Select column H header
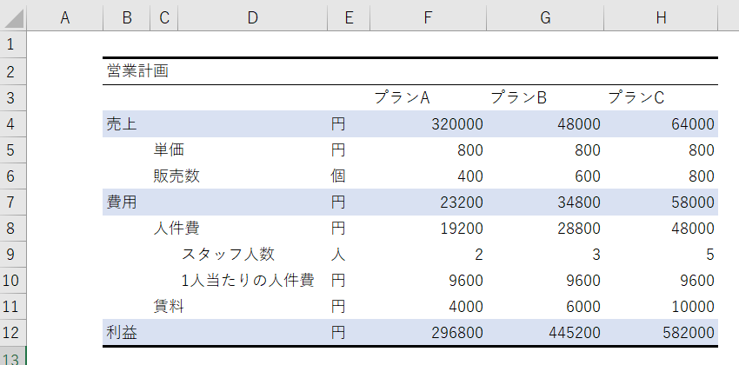The image size is (739, 365). [x=661, y=18]
